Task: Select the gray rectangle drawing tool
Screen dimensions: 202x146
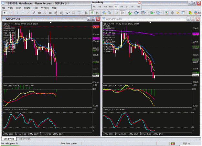Action: pos(50,13)
